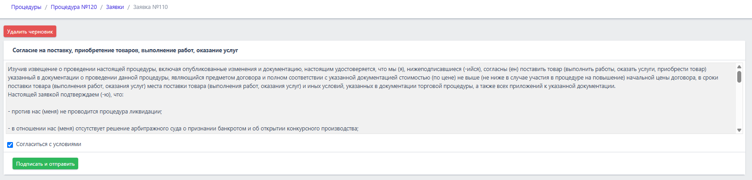Click the Удалить черновик button
This screenshot has width=752, height=180.
tap(30, 32)
